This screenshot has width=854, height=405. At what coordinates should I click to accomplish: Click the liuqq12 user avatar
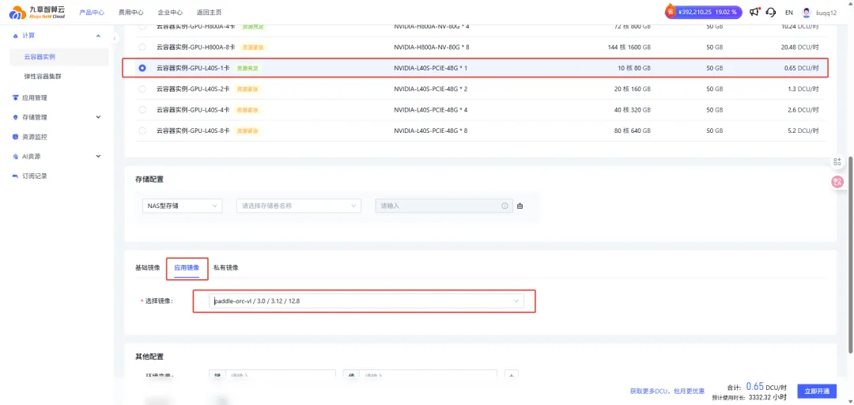[807, 13]
